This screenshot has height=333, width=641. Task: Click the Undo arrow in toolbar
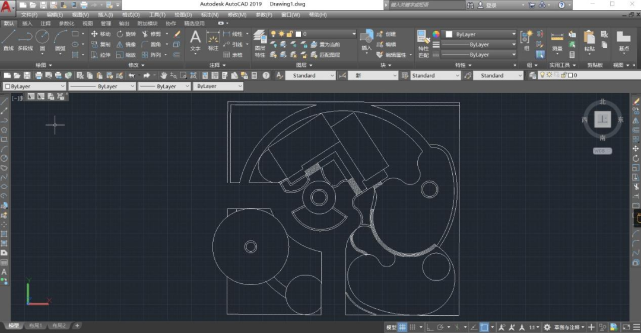pyautogui.click(x=132, y=75)
